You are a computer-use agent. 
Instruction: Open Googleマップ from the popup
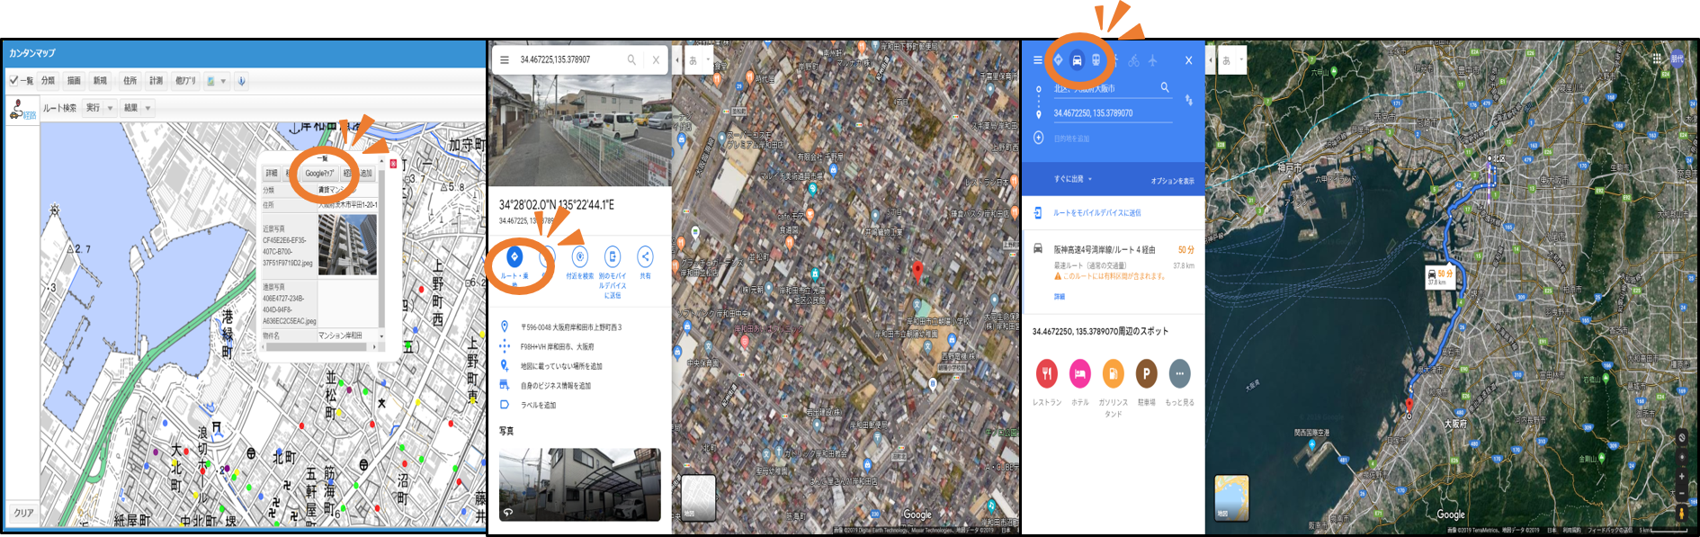tap(319, 174)
